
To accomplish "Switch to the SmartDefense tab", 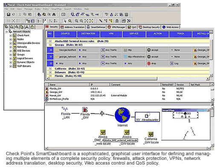I will (x=96, y=27).
